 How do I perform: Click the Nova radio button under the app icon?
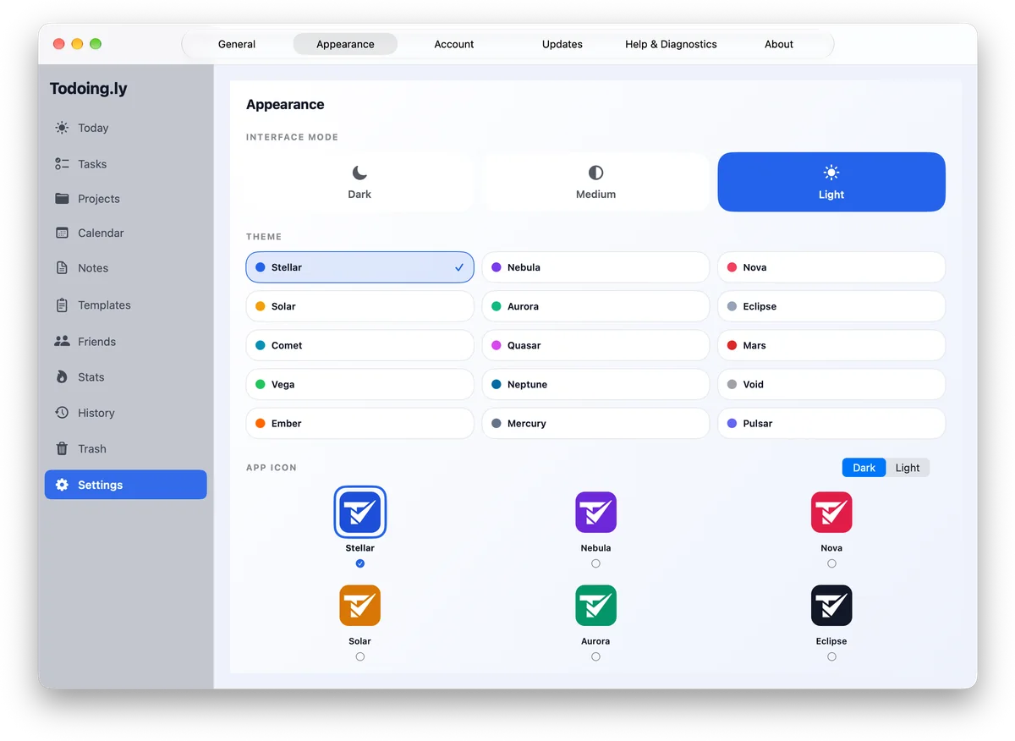831,563
